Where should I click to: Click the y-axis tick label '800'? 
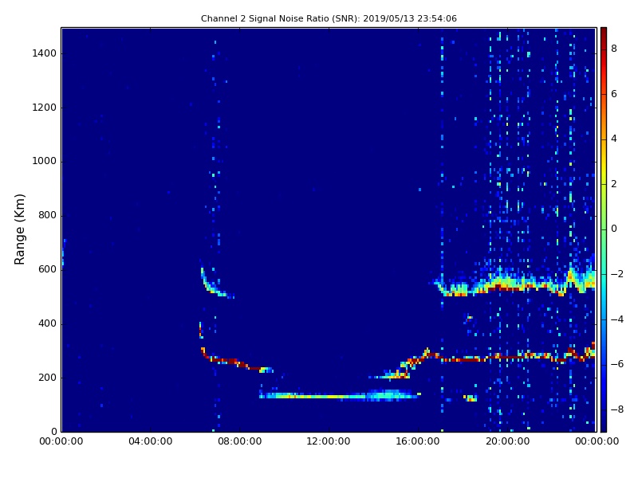(47, 215)
